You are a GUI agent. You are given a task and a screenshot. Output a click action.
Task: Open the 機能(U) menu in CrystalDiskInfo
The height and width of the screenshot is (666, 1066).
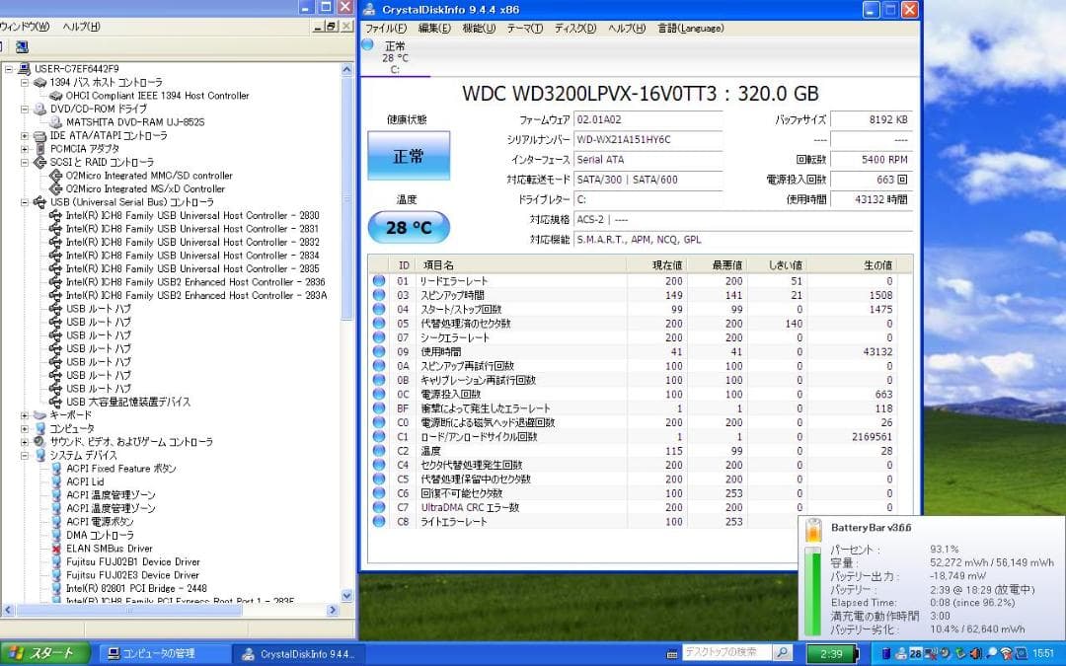click(478, 29)
